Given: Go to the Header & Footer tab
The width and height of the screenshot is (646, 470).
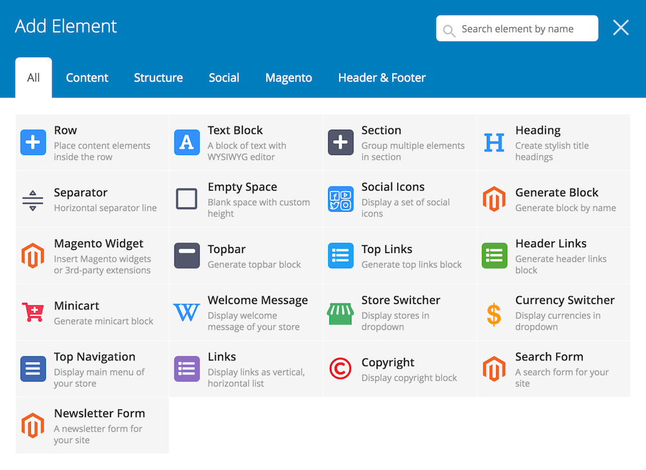Looking at the screenshot, I should tap(382, 77).
